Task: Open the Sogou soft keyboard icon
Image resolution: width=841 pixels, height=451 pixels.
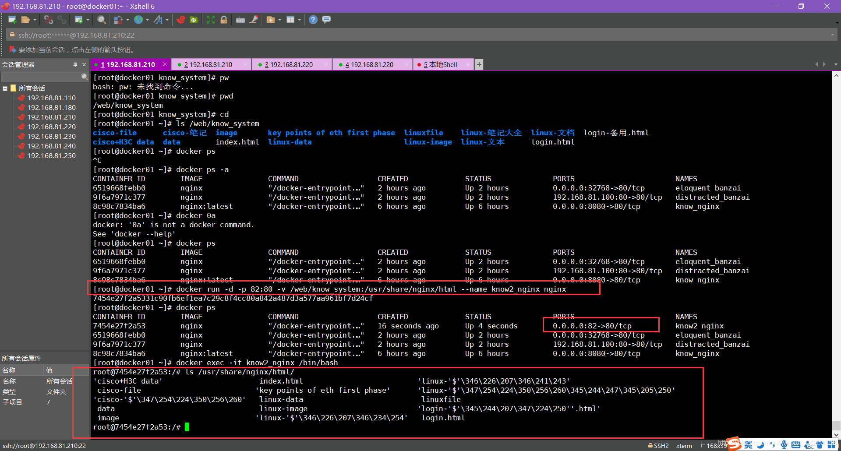Action: point(796,445)
